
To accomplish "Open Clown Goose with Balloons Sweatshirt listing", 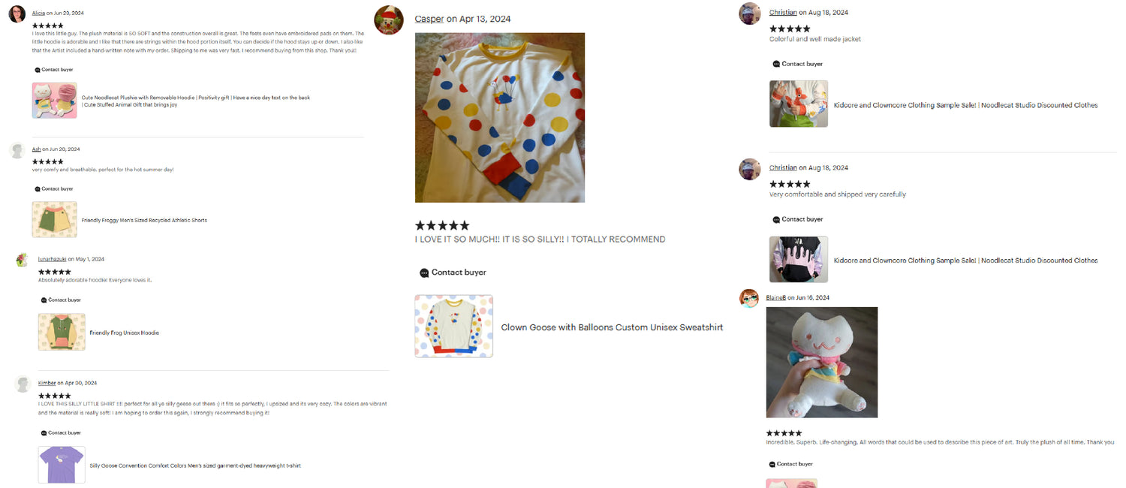I will [x=613, y=327].
